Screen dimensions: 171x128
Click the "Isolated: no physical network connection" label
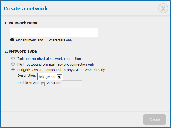pyautogui.click(x=49, y=59)
